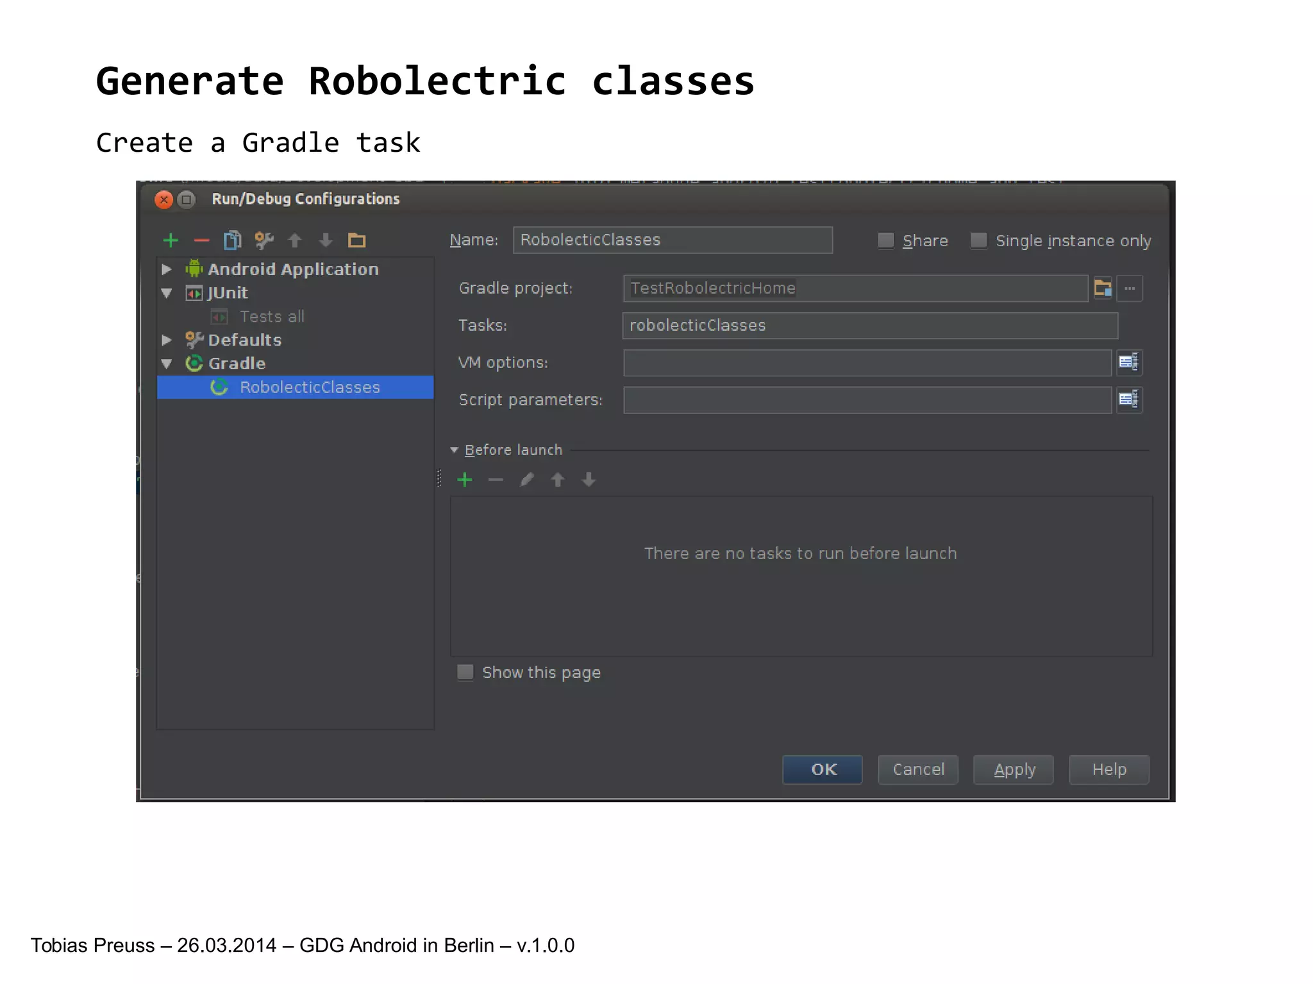Remove the selected configuration with the red minus icon
The width and height of the screenshot is (1313, 984).
pyautogui.click(x=201, y=240)
